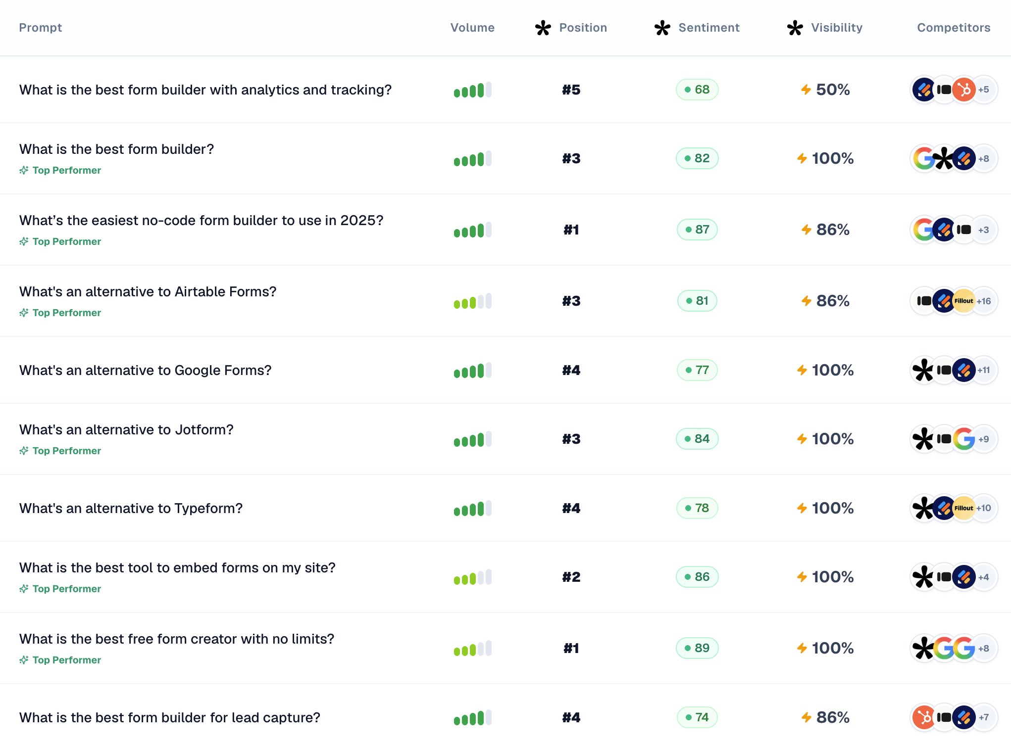The height and width of the screenshot is (749, 1011).
Task: Expand +10 competitors in Typeform row
Action: pos(984,508)
